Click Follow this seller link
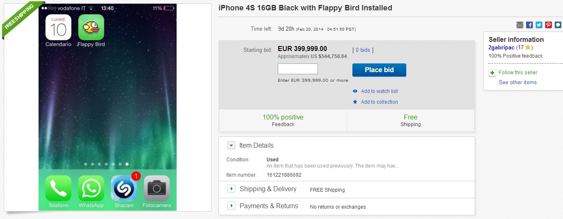The image size is (563, 219). (x=518, y=73)
